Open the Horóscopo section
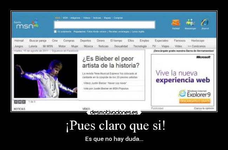 click(x=198, y=41)
